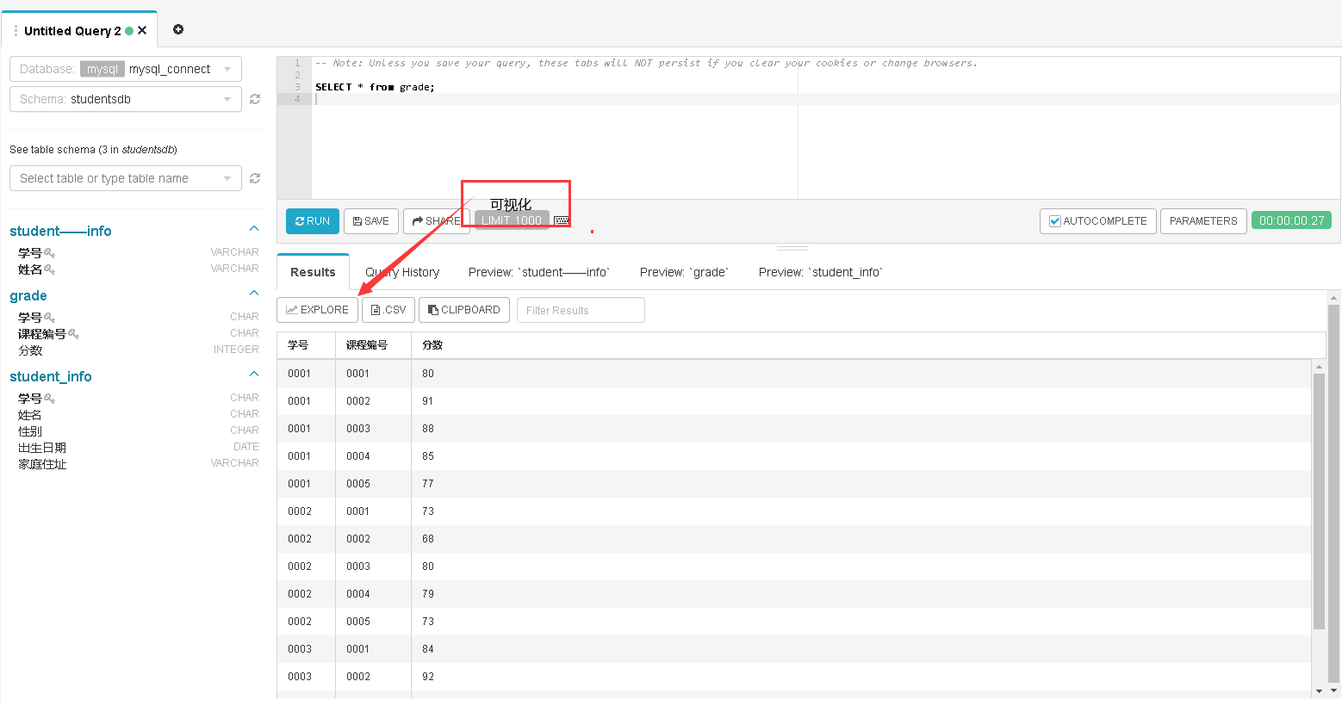Share the query with SHARE button
The width and height of the screenshot is (1342, 706).
click(437, 221)
